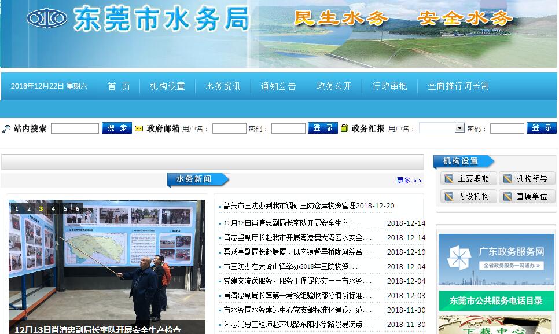Switch slideshow to slide 4
The image size is (559, 334).
point(53,208)
